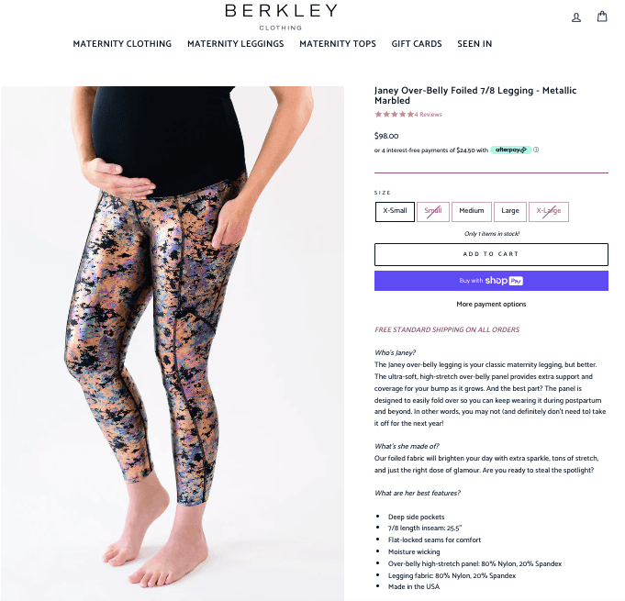Open the account login icon
Image resolution: width=625 pixels, height=601 pixels.
[x=576, y=17]
